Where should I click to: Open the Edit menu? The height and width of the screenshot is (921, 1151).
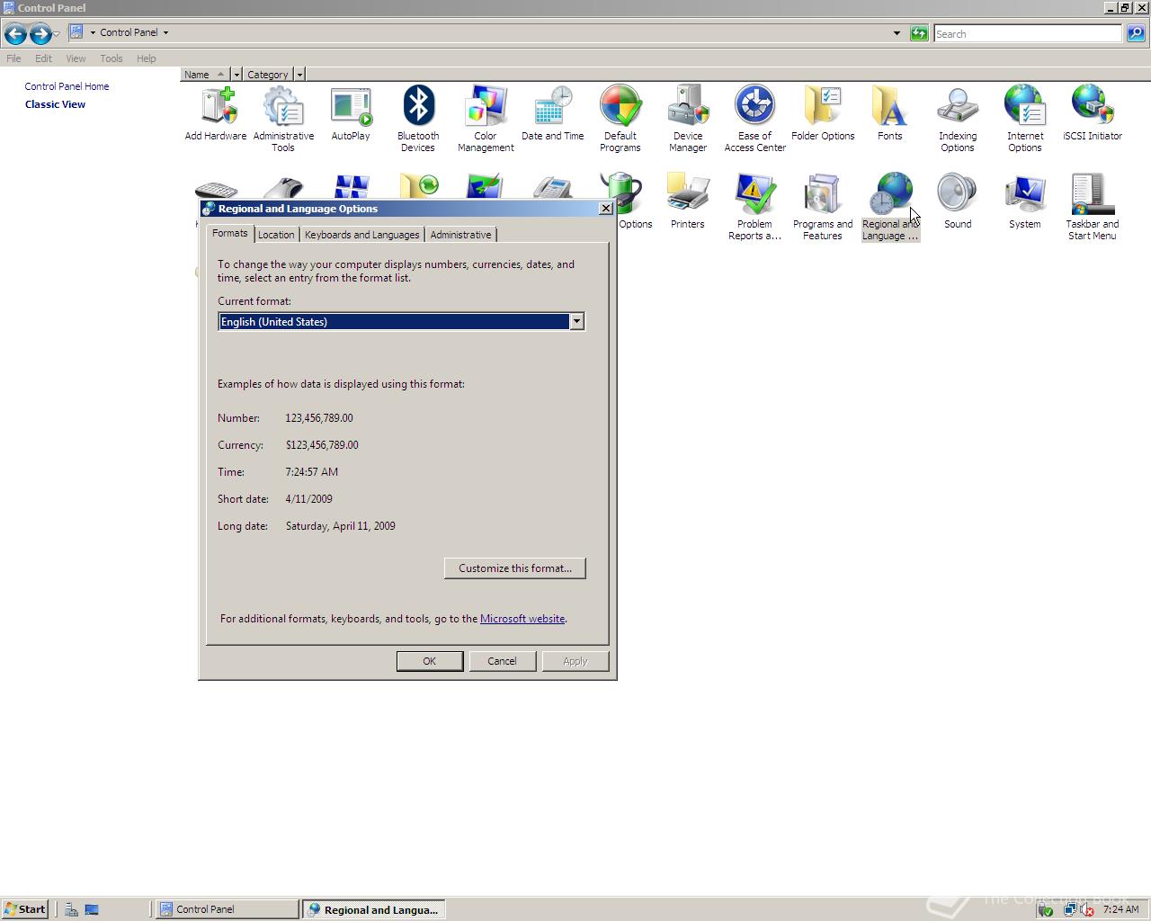tap(43, 58)
